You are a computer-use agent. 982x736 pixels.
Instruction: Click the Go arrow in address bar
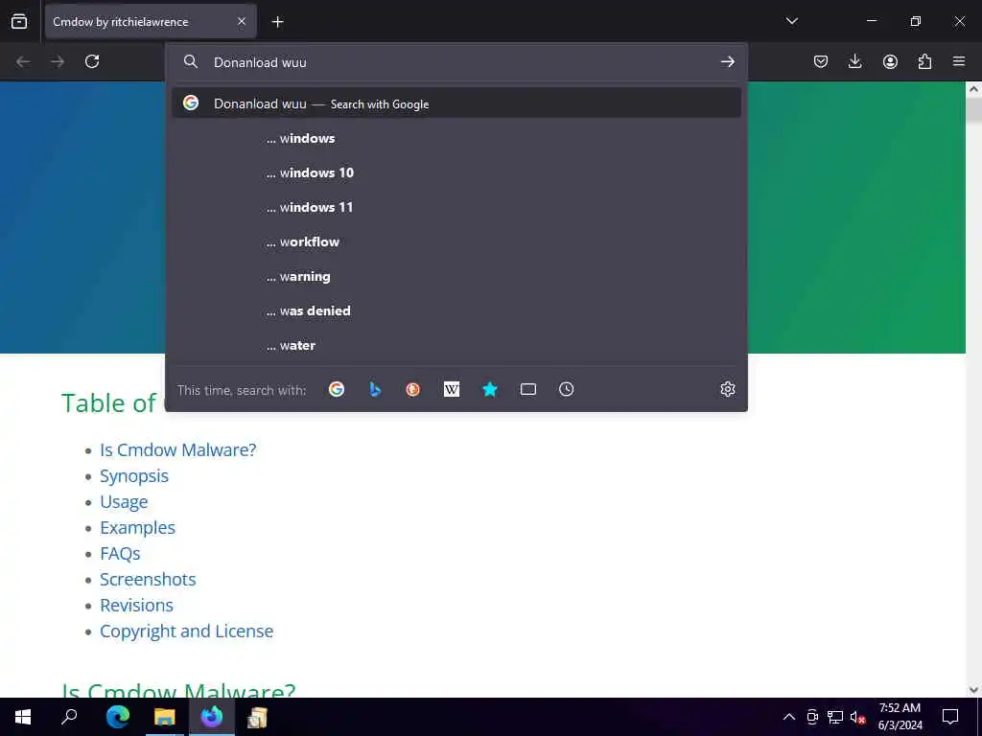pyautogui.click(x=727, y=61)
